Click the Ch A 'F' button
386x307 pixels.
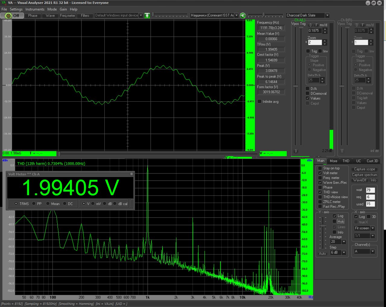(x=316, y=25)
